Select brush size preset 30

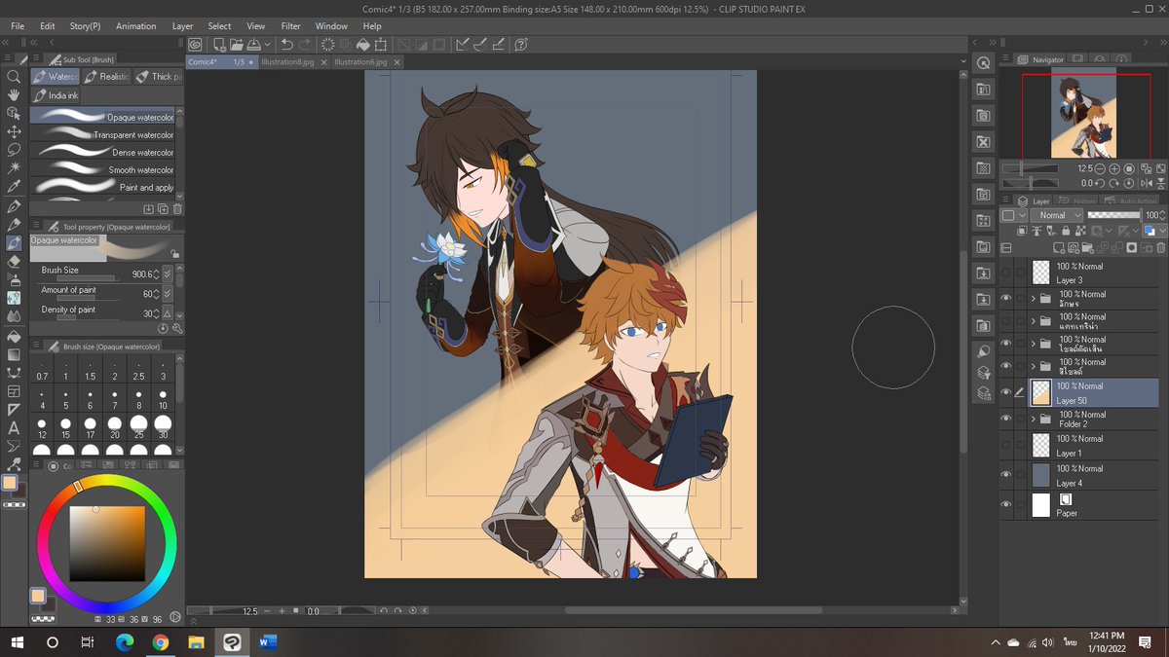[x=163, y=426]
